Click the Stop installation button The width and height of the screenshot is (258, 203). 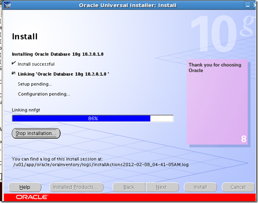coord(36,133)
